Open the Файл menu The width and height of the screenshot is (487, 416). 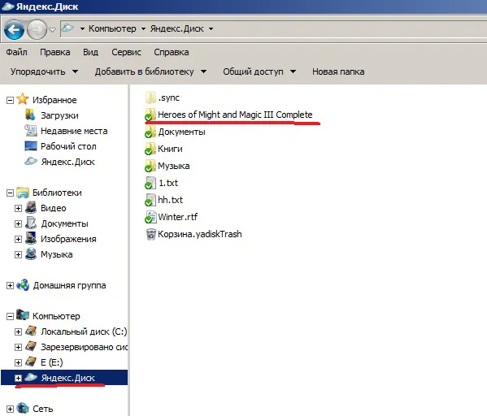(17, 52)
